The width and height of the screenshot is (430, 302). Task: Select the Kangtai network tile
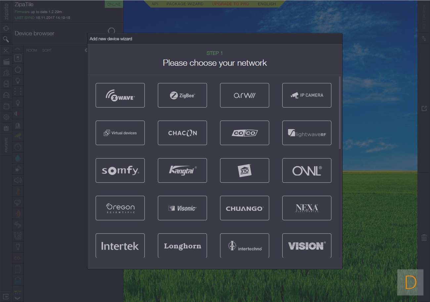coord(182,170)
